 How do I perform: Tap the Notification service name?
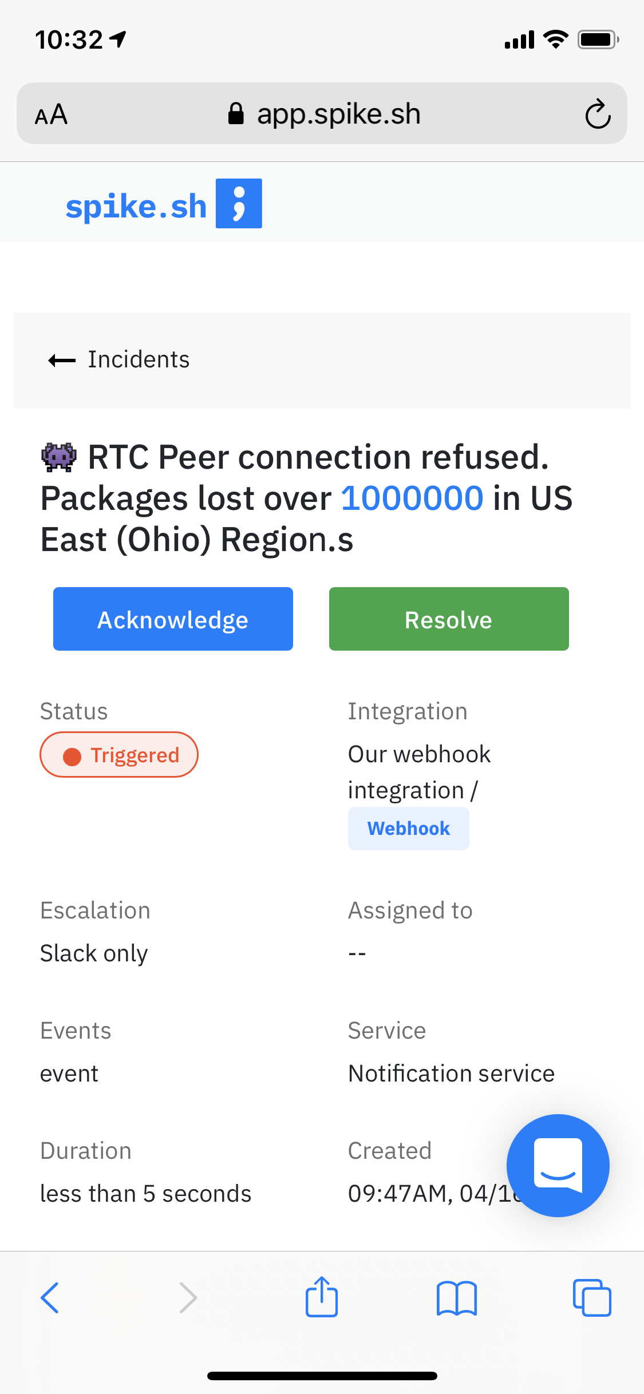pyautogui.click(x=452, y=1074)
